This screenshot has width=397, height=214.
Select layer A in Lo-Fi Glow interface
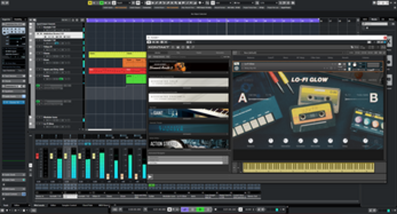(x=242, y=98)
